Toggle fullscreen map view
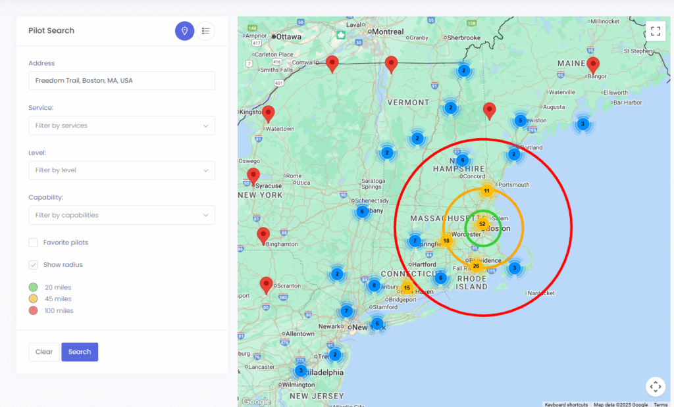Viewport: 674px width, 407px height. point(655,31)
